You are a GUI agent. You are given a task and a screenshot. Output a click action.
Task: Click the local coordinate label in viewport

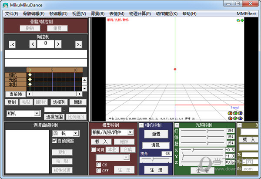pyautogui.click(x=235, y=108)
